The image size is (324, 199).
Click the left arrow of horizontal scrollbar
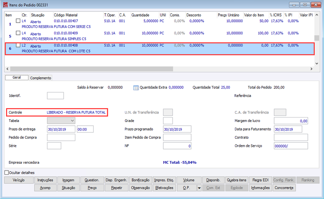(x=7, y=69)
